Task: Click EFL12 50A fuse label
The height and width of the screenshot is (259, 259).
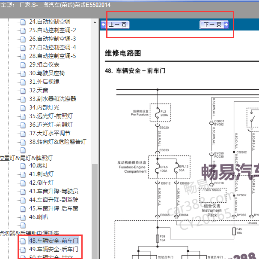Action: [184, 168]
